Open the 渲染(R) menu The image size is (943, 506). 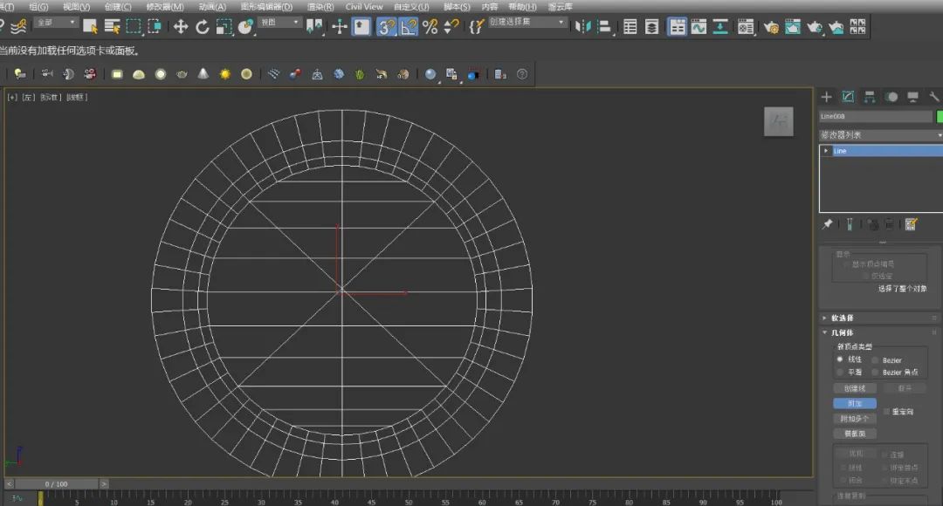320,6
